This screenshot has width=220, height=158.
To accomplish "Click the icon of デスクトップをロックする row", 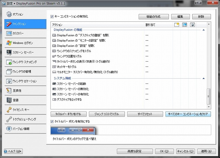I will coord(54,99).
